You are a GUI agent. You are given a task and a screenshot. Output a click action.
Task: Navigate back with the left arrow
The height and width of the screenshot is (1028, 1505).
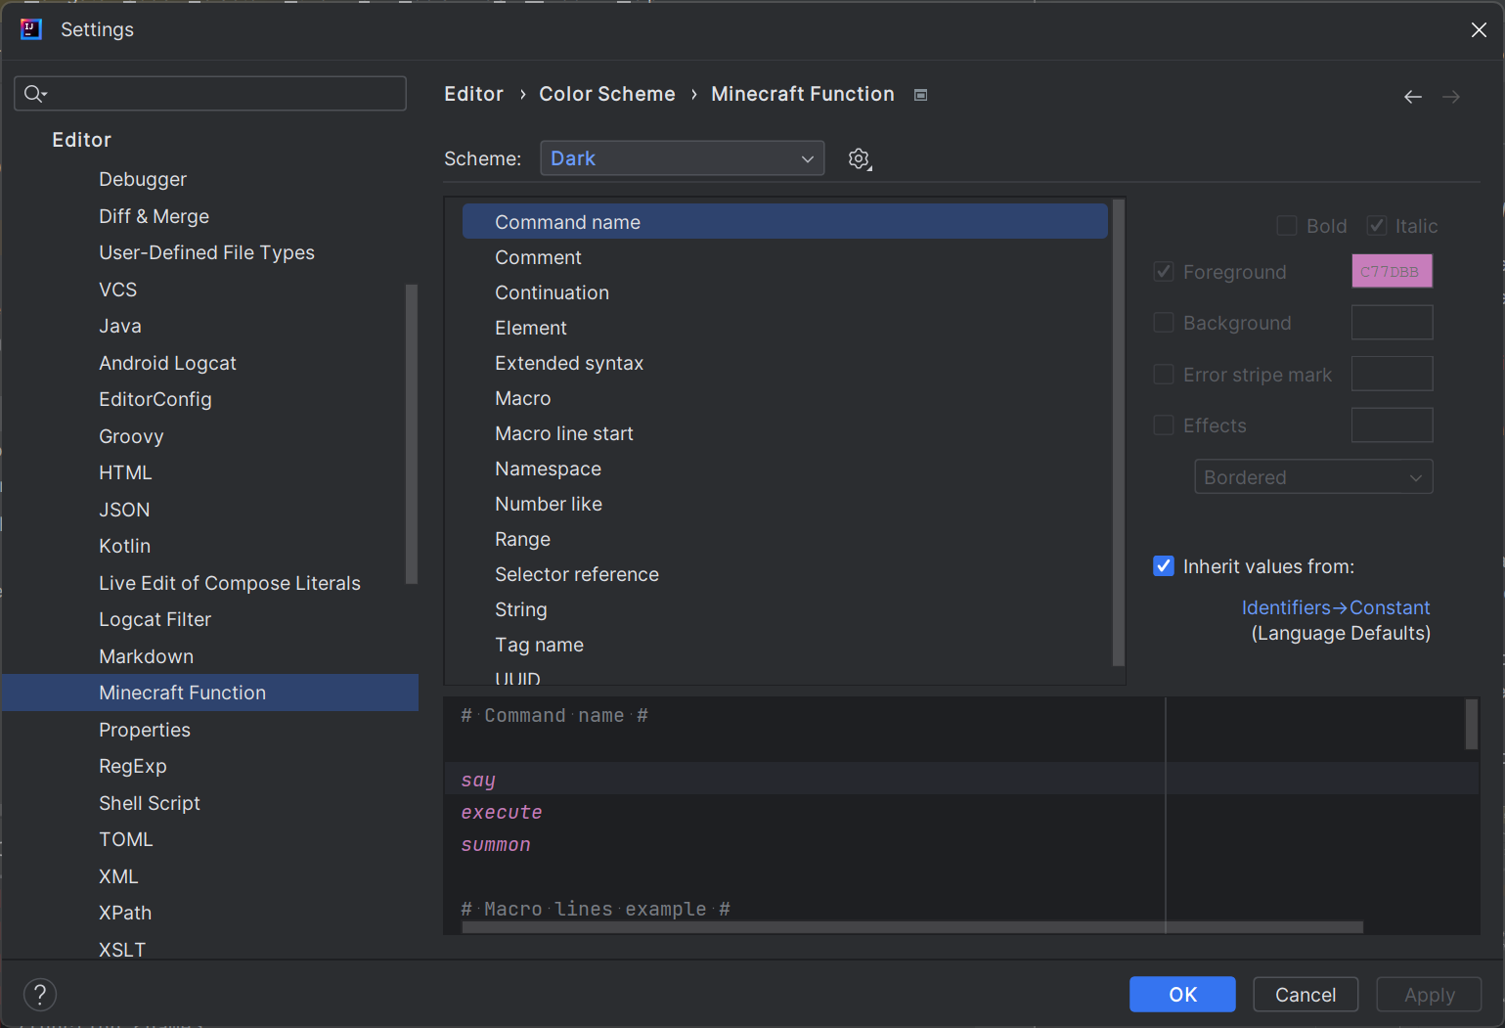point(1412,96)
